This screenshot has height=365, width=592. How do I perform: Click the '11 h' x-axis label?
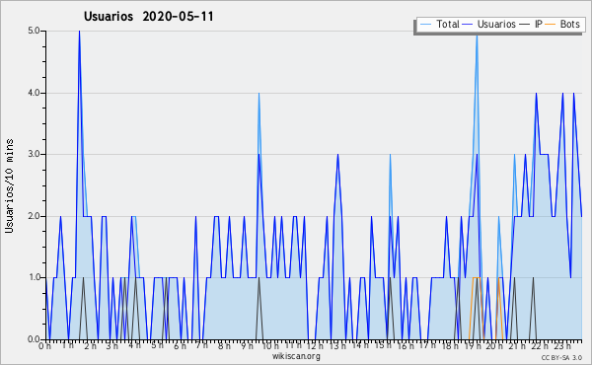pos(293,345)
